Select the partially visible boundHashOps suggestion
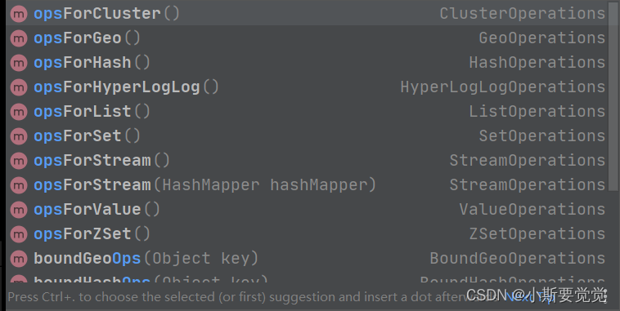Viewport: 620px width, 311px height. pyautogui.click(x=307, y=278)
